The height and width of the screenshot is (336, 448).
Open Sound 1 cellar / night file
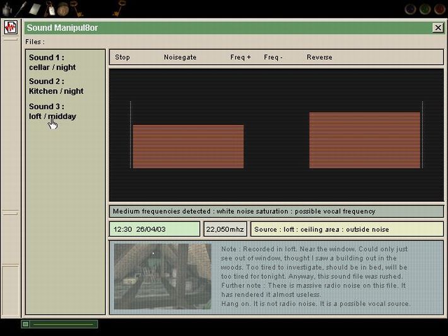(x=52, y=62)
